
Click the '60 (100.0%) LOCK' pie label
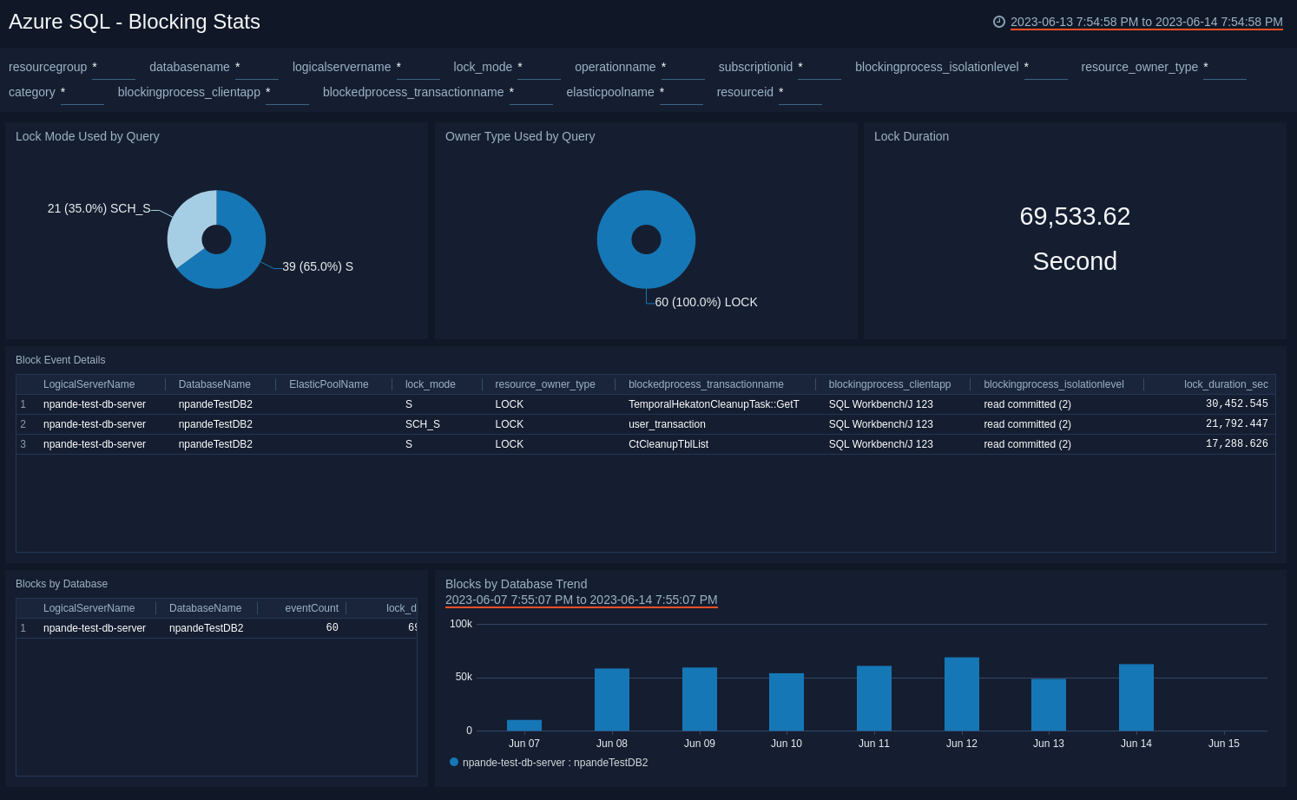click(706, 302)
